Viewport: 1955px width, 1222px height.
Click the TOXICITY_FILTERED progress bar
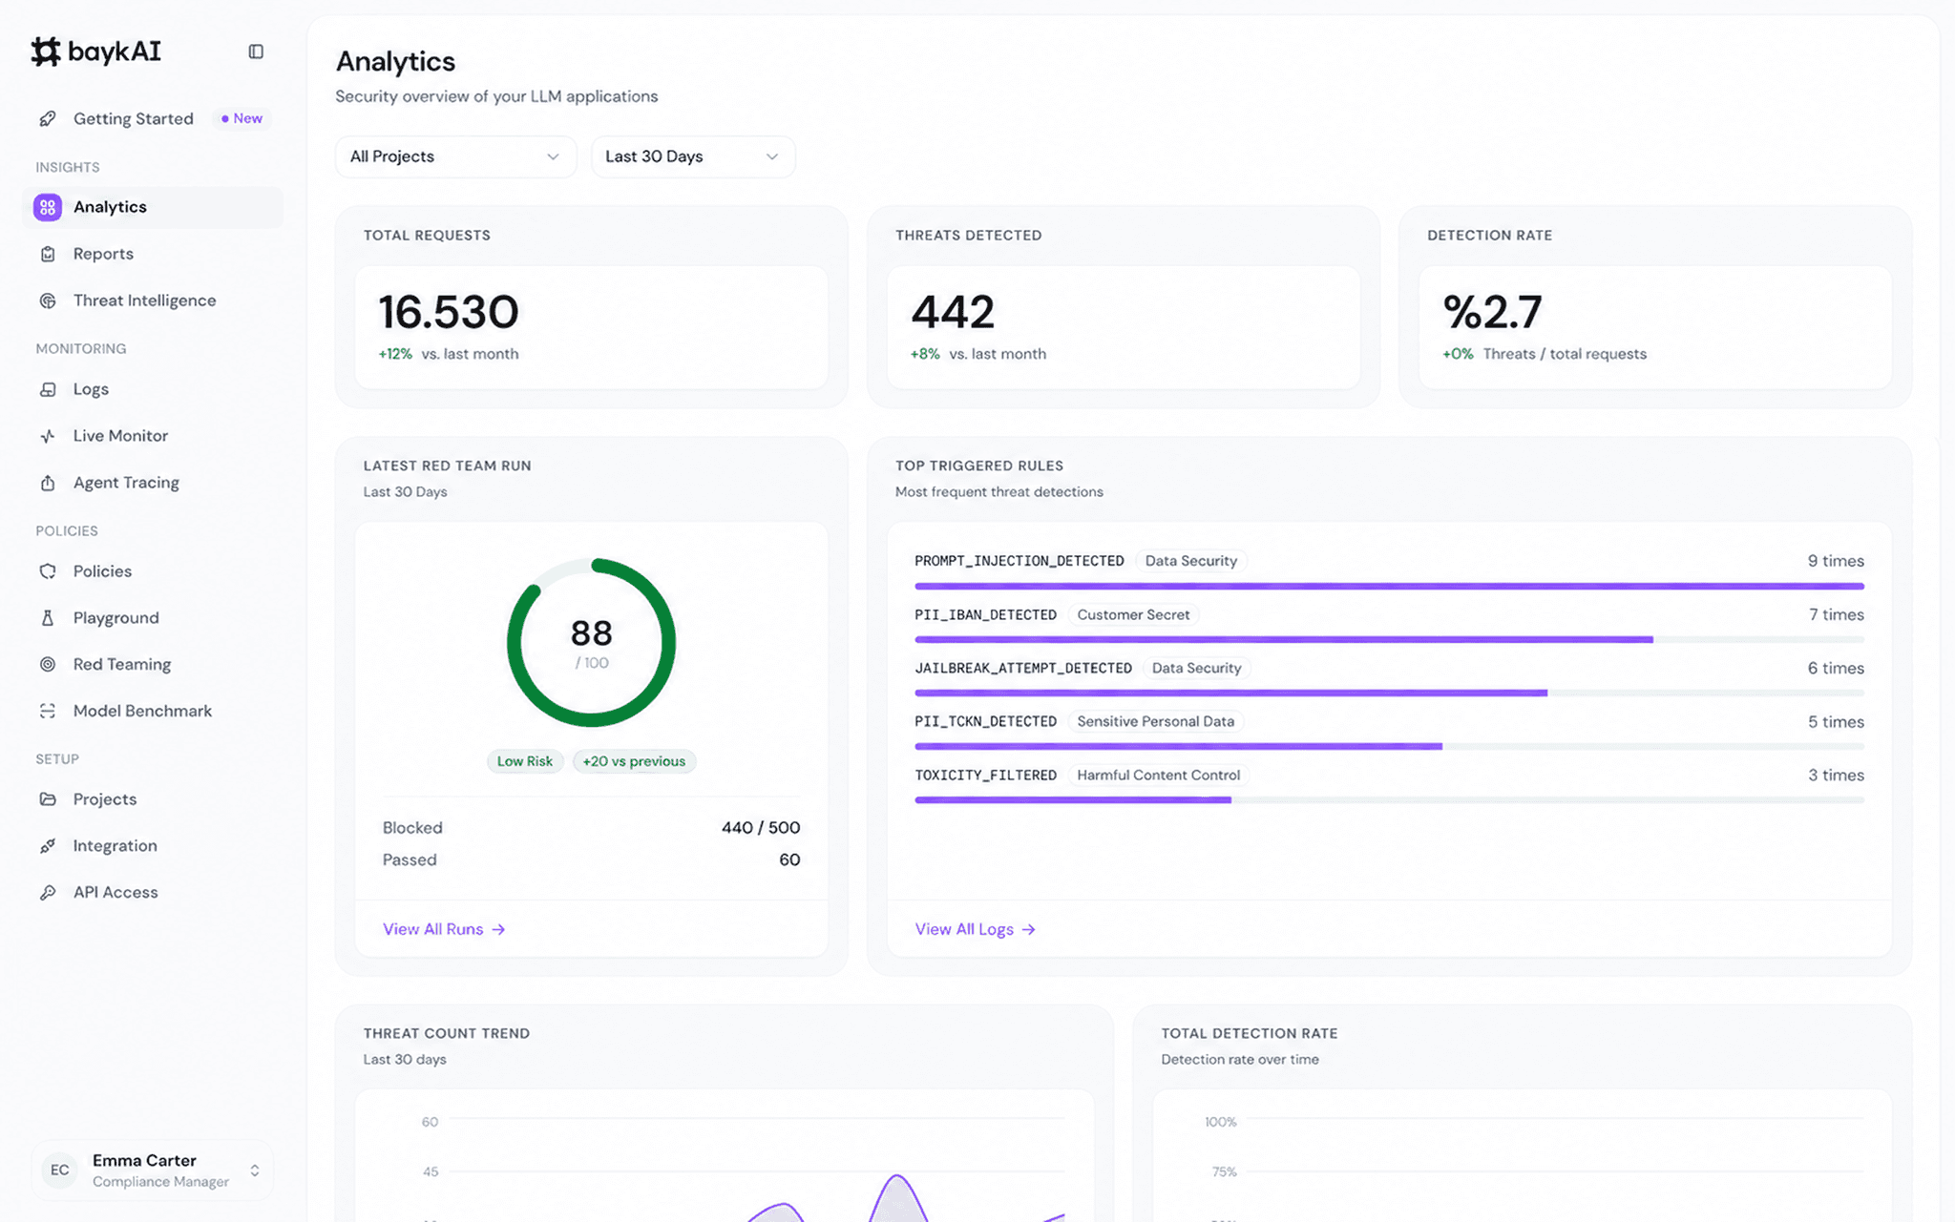click(1389, 800)
